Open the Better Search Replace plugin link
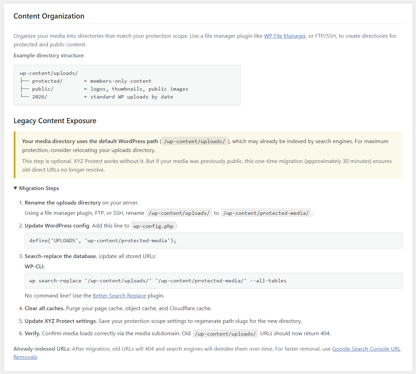416x374 pixels. coord(119,295)
